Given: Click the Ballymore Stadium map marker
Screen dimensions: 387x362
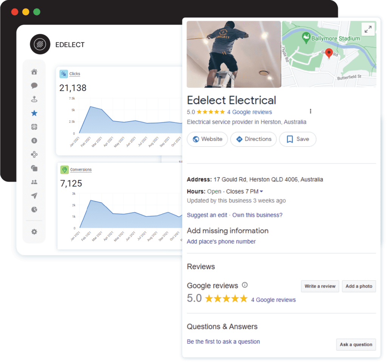Looking at the screenshot, I should tap(306, 38).
